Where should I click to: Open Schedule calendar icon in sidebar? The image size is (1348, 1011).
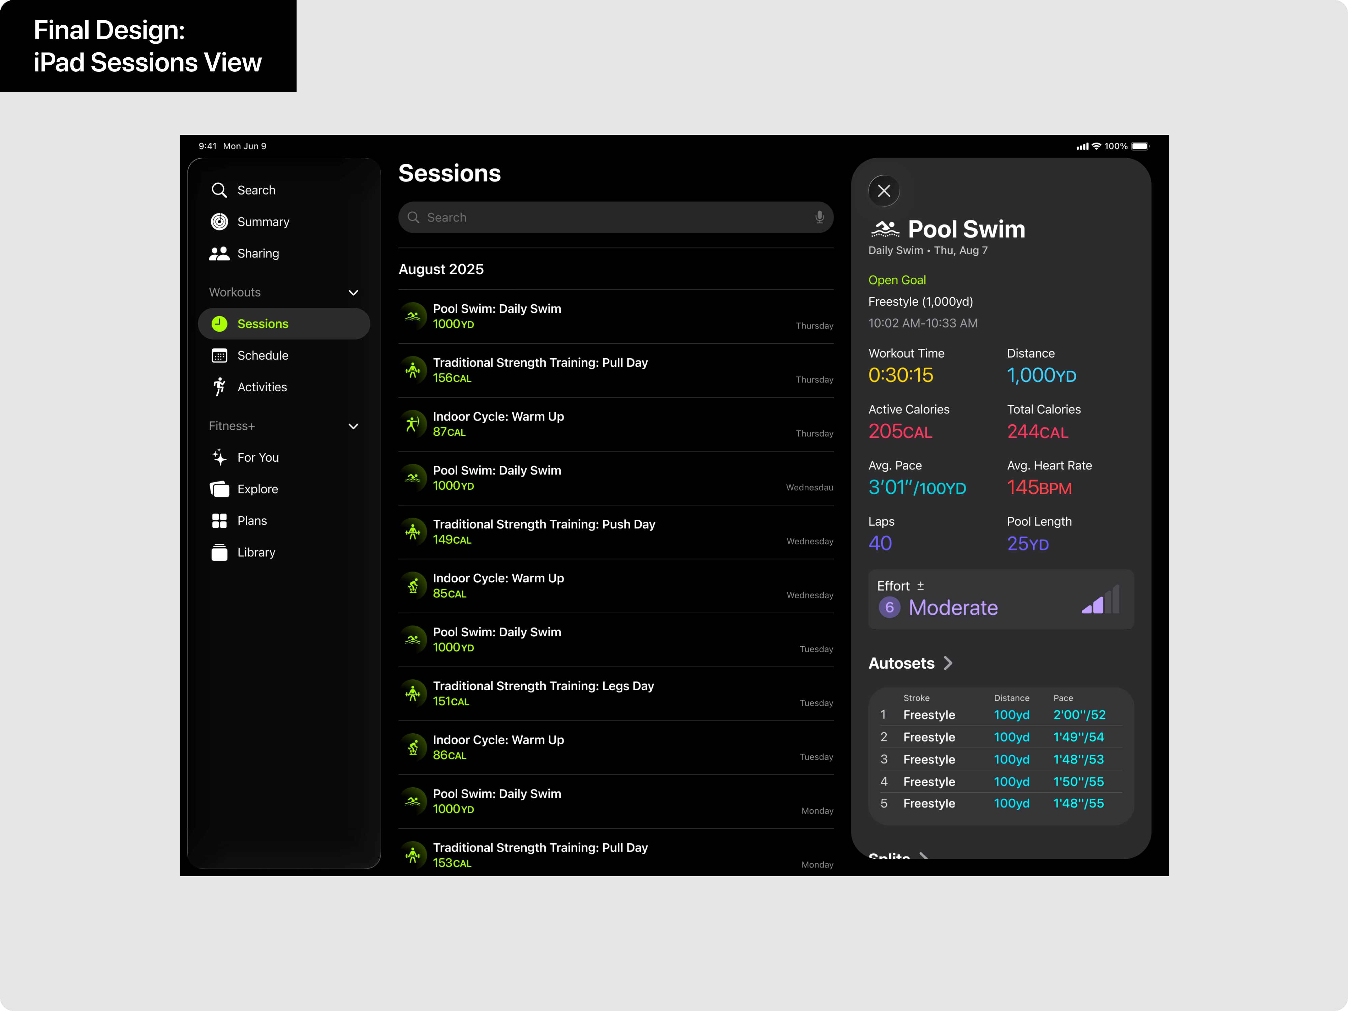click(219, 355)
